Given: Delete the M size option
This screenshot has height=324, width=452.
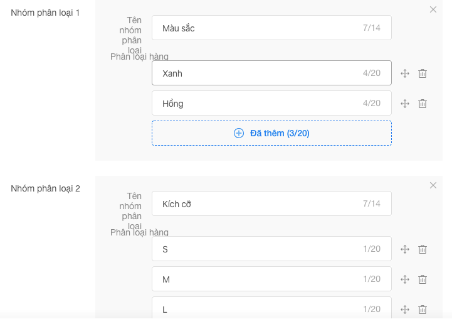Looking at the screenshot, I should (423, 279).
